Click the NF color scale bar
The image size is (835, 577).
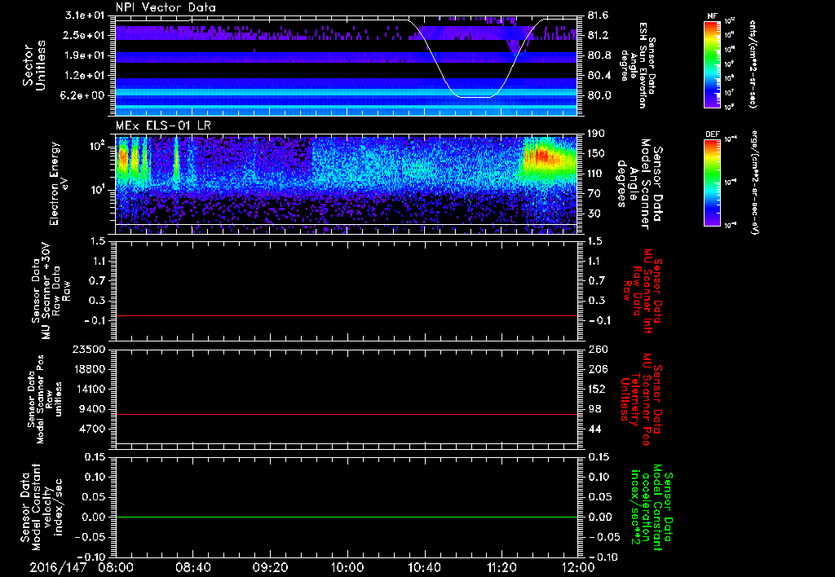tap(712, 64)
